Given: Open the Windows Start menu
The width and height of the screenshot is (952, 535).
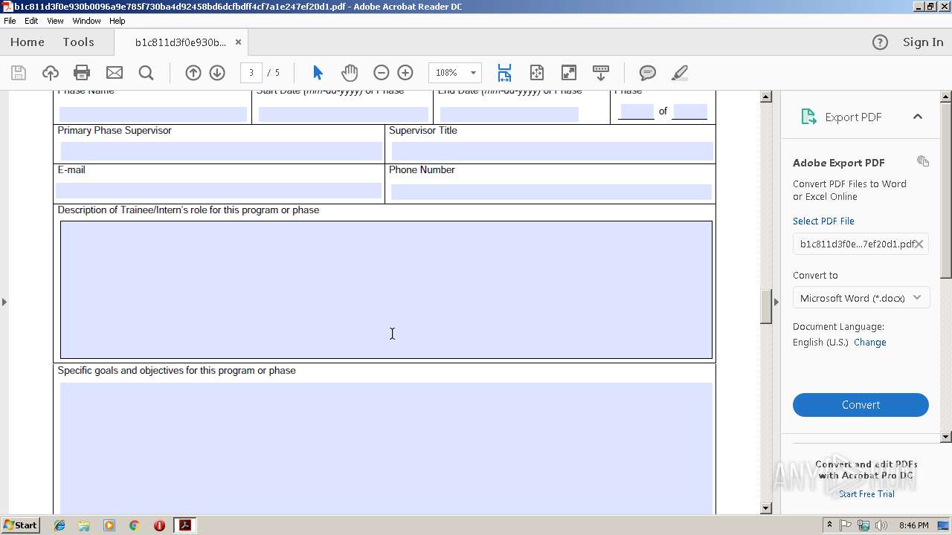Looking at the screenshot, I should click(x=21, y=525).
